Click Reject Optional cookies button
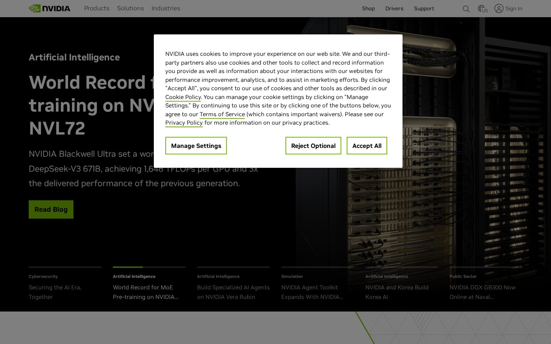Viewport: 551px width, 344px height. 313,146
